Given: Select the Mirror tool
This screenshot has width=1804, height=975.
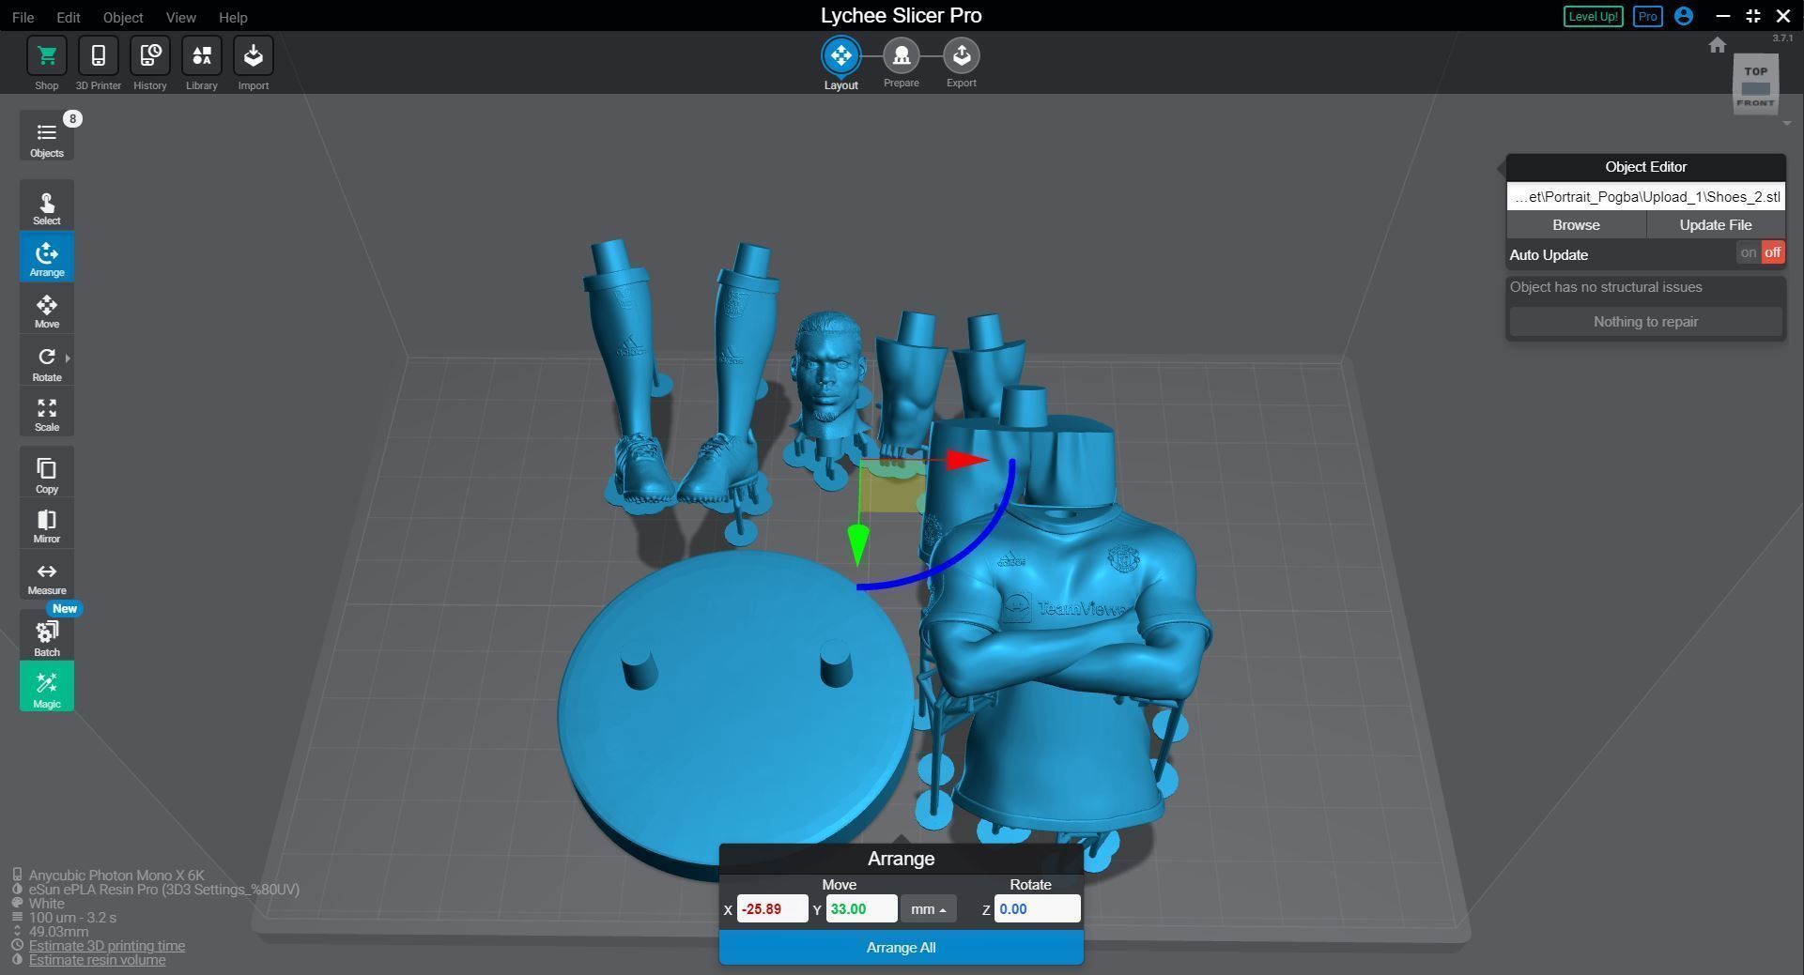Looking at the screenshot, I should click(46, 525).
